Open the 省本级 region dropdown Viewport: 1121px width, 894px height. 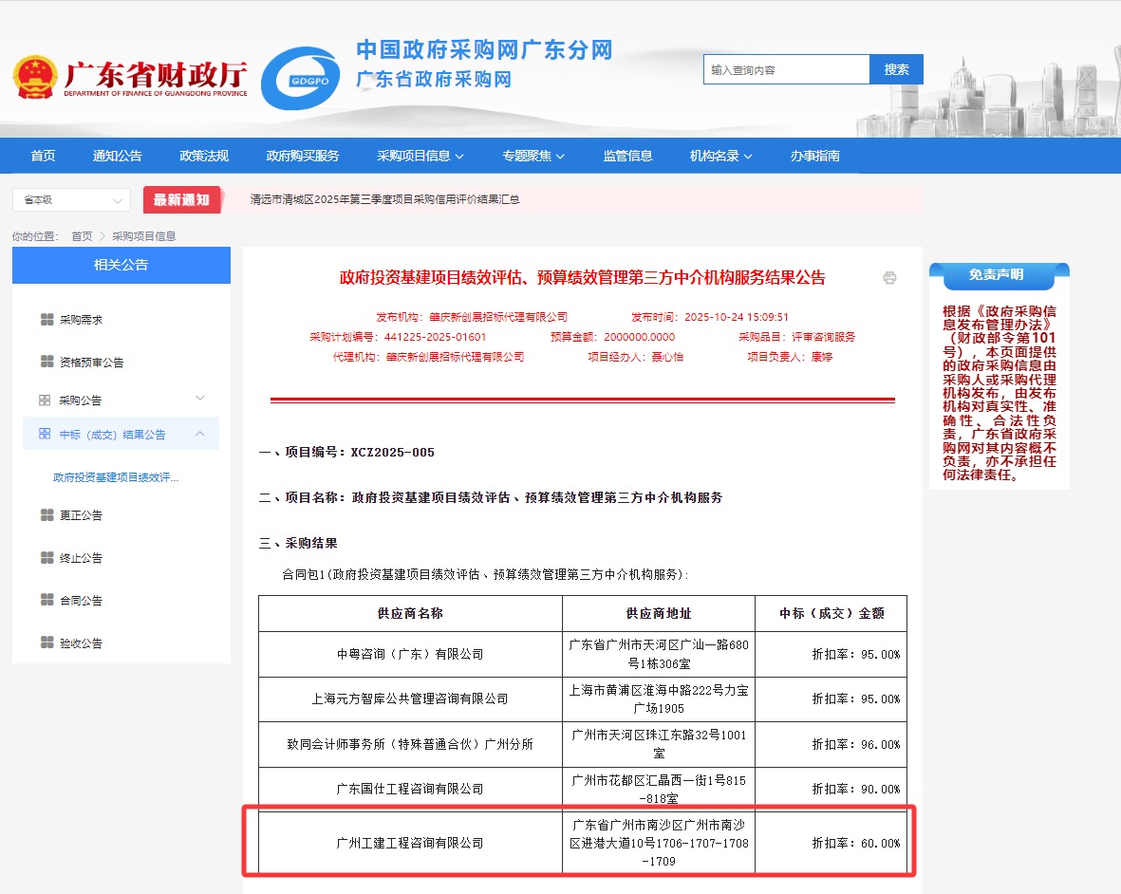click(71, 200)
